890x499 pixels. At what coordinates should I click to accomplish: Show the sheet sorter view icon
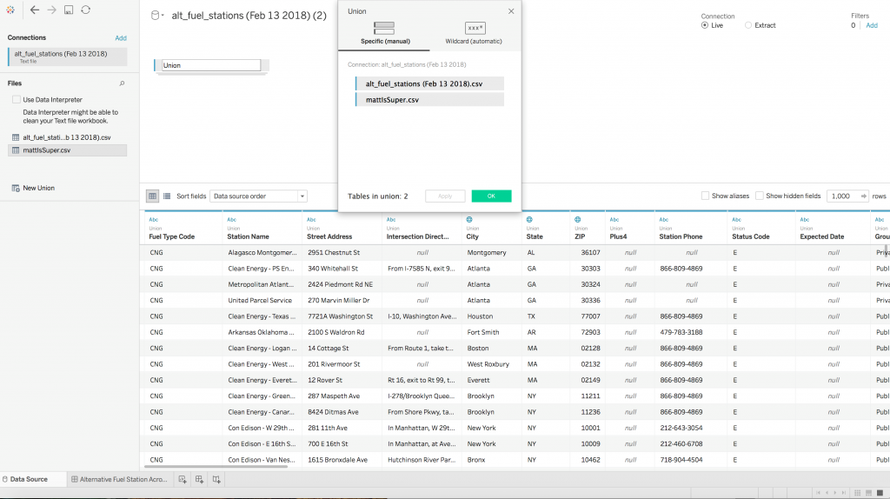coord(858,492)
